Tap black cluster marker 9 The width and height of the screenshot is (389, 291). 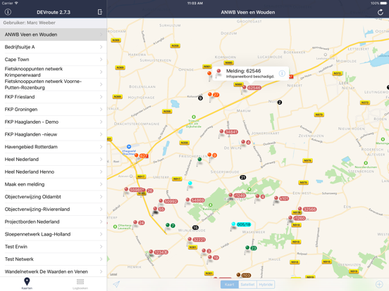tap(200, 98)
